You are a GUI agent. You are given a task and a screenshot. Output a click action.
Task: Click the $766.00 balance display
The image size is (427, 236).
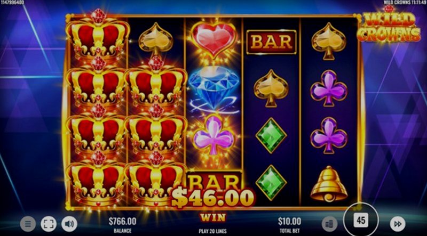pos(123,221)
